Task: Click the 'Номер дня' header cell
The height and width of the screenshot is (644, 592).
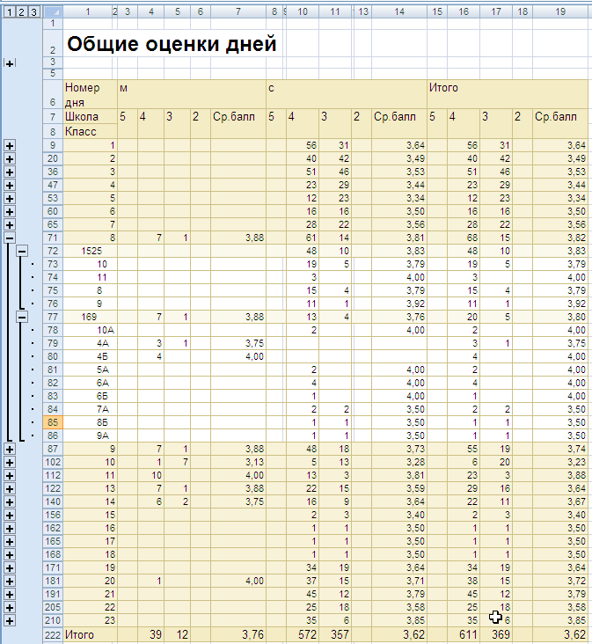Action: (91, 94)
